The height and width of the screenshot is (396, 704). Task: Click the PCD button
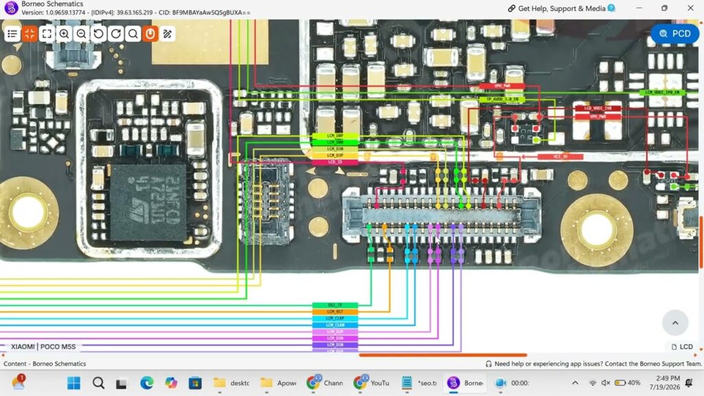pyautogui.click(x=675, y=34)
